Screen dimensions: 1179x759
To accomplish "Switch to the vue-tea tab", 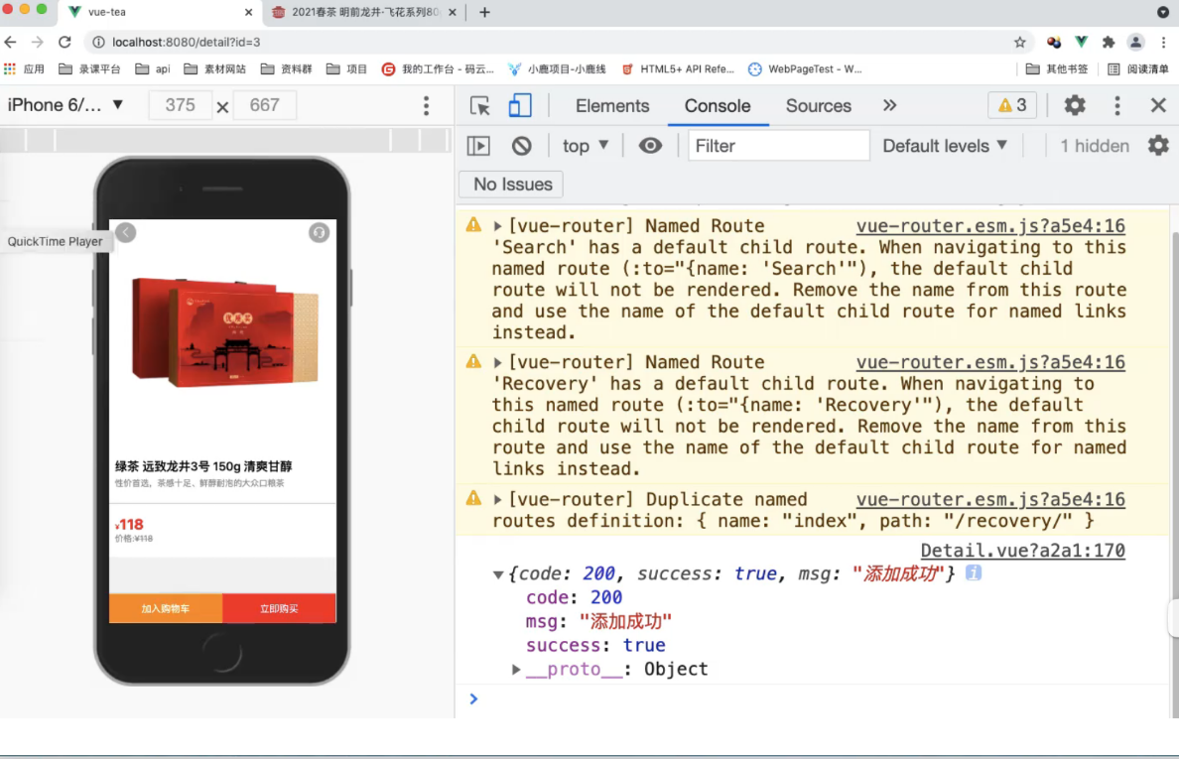I will [x=160, y=12].
